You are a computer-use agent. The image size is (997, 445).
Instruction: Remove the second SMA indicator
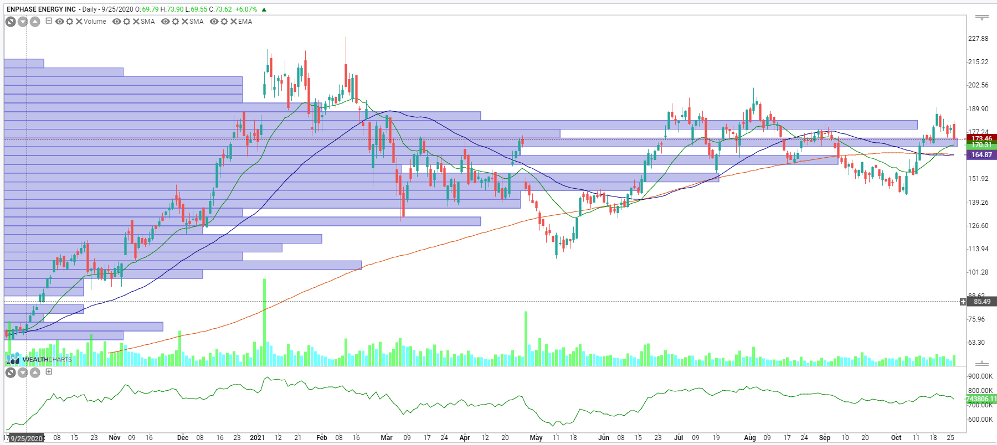pyautogui.click(x=185, y=22)
